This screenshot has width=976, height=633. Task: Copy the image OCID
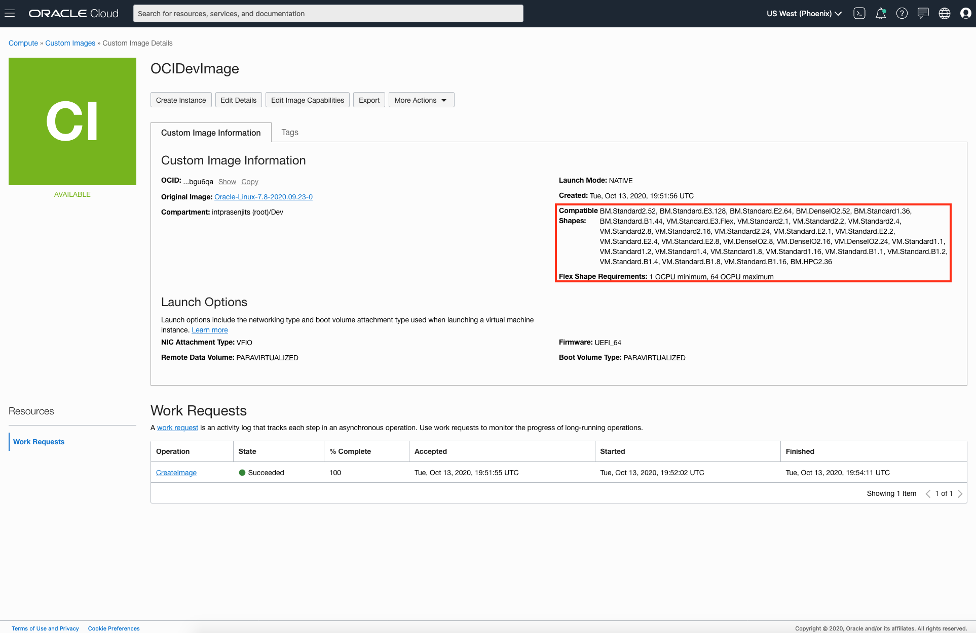250,182
